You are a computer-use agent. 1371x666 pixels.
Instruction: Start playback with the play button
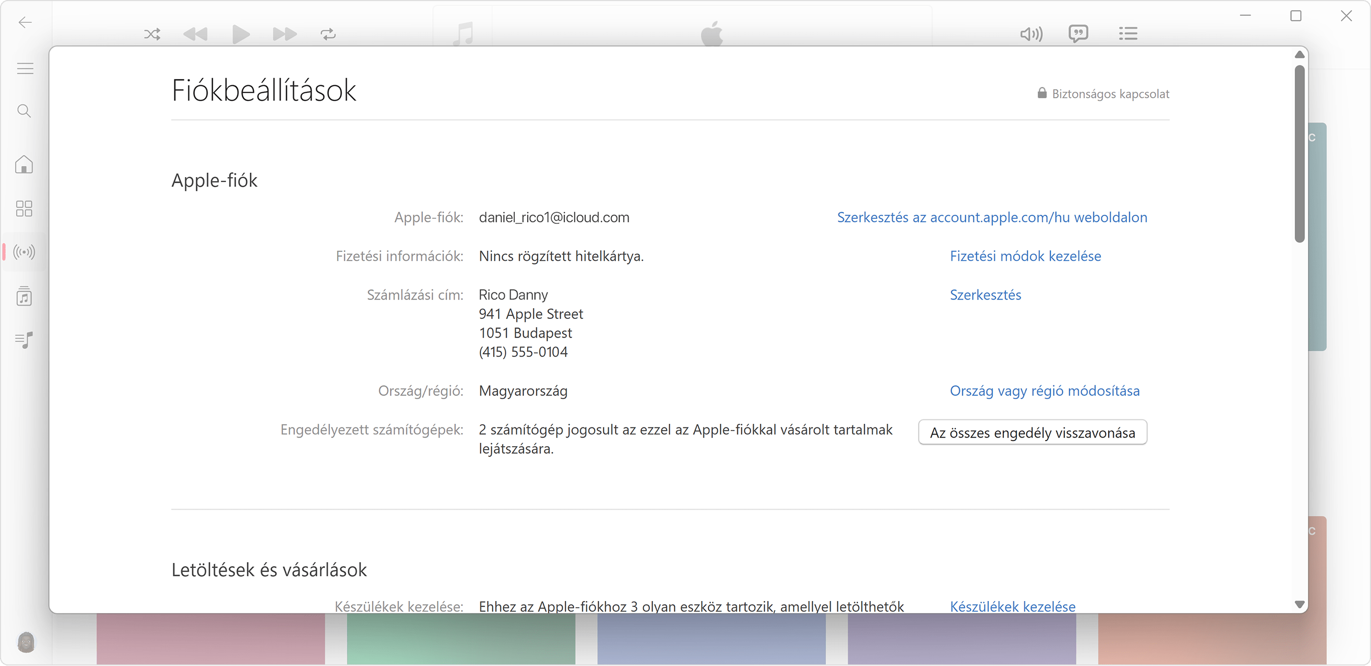(241, 35)
